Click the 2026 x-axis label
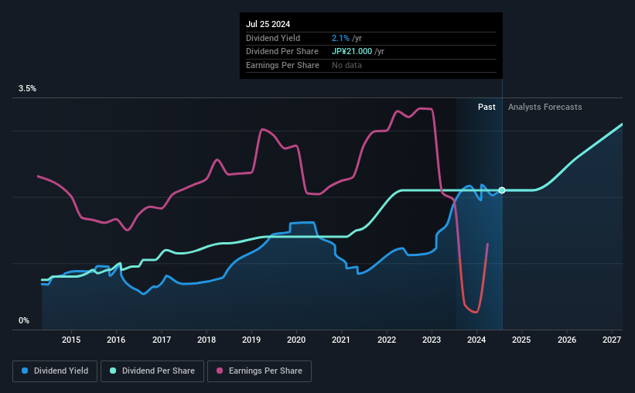 coord(567,340)
